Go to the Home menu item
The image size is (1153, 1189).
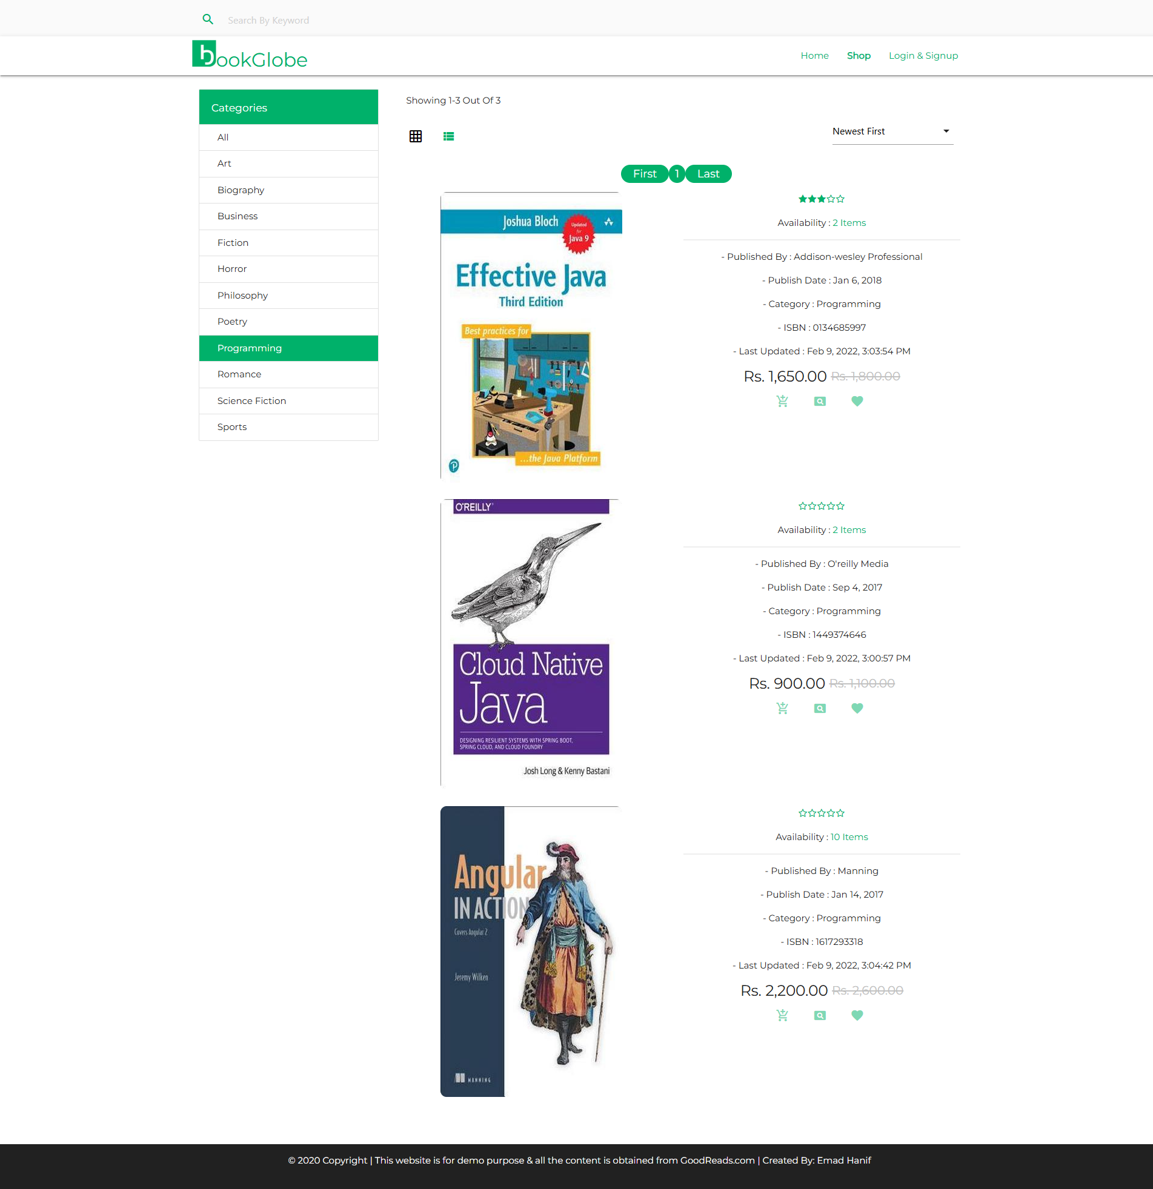click(814, 55)
